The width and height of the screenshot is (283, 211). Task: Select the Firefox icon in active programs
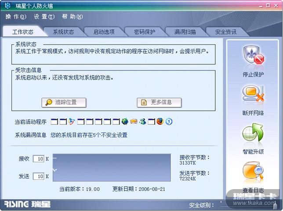[160, 122]
